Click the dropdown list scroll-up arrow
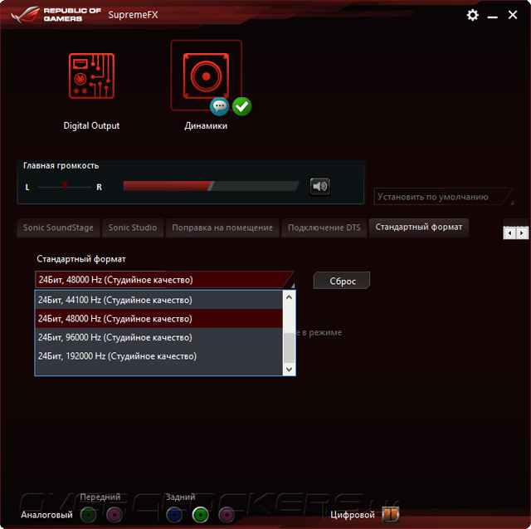 pyautogui.click(x=289, y=297)
